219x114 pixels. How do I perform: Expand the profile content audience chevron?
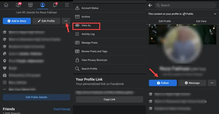215,14
